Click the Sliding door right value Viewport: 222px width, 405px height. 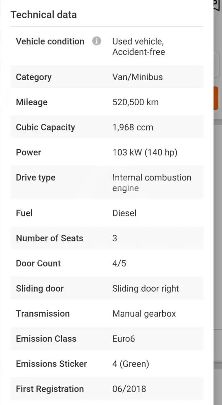click(x=146, y=289)
